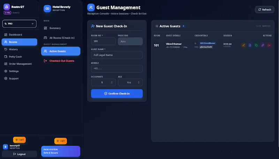The height and width of the screenshot is (159, 279).
Task: Click the Guest Management header icon
Action: [x=91, y=7]
